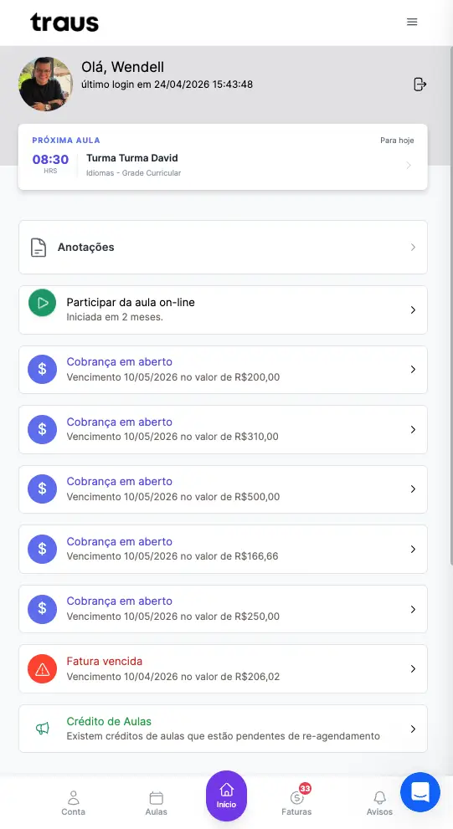Click the 33 badge on Faturas
Image resolution: width=453 pixels, height=829 pixels.
click(x=305, y=788)
